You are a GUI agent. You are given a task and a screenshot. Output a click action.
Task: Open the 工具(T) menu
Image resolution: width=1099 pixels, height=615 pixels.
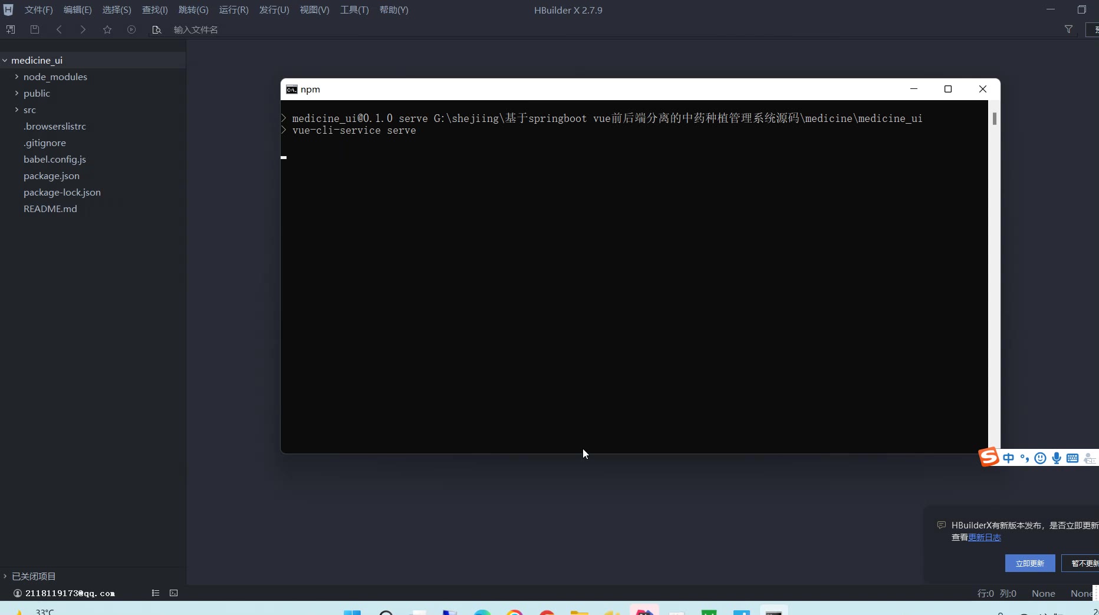tap(354, 10)
